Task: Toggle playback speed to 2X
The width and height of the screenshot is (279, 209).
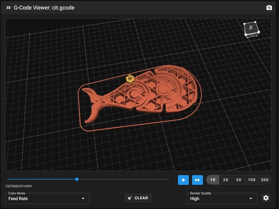Action: [x=225, y=180]
